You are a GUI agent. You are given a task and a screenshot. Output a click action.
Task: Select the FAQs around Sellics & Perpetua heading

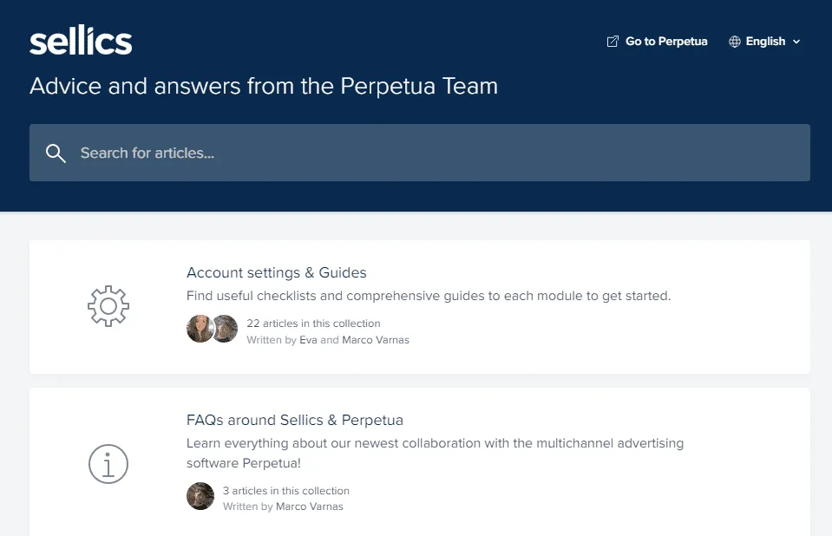click(x=295, y=419)
